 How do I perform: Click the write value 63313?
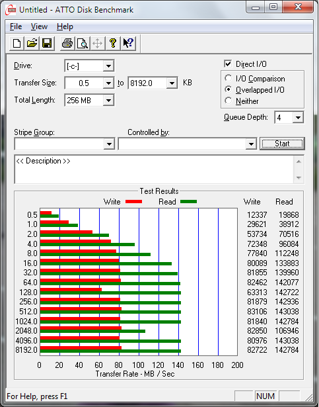pyautogui.click(x=257, y=293)
